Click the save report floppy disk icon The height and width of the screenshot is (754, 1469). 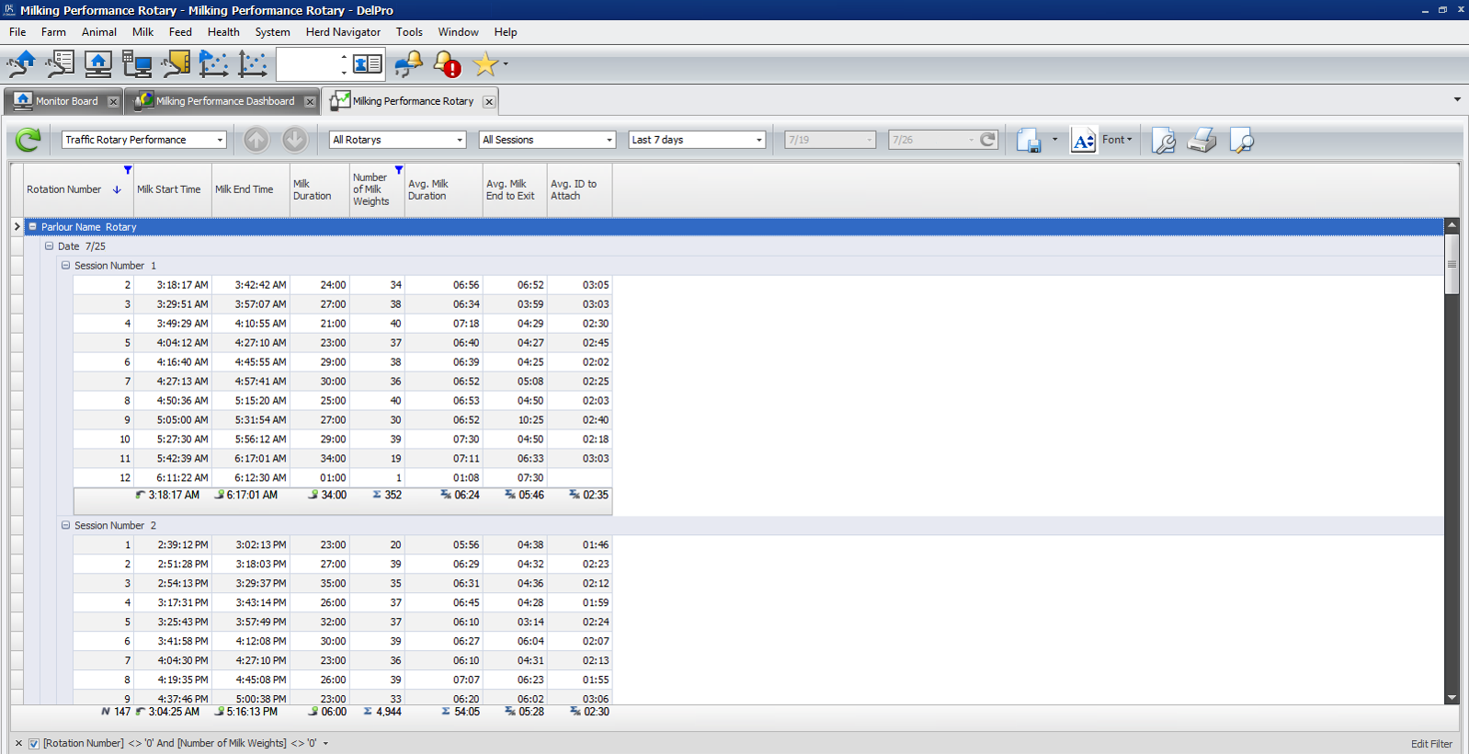(x=1028, y=140)
